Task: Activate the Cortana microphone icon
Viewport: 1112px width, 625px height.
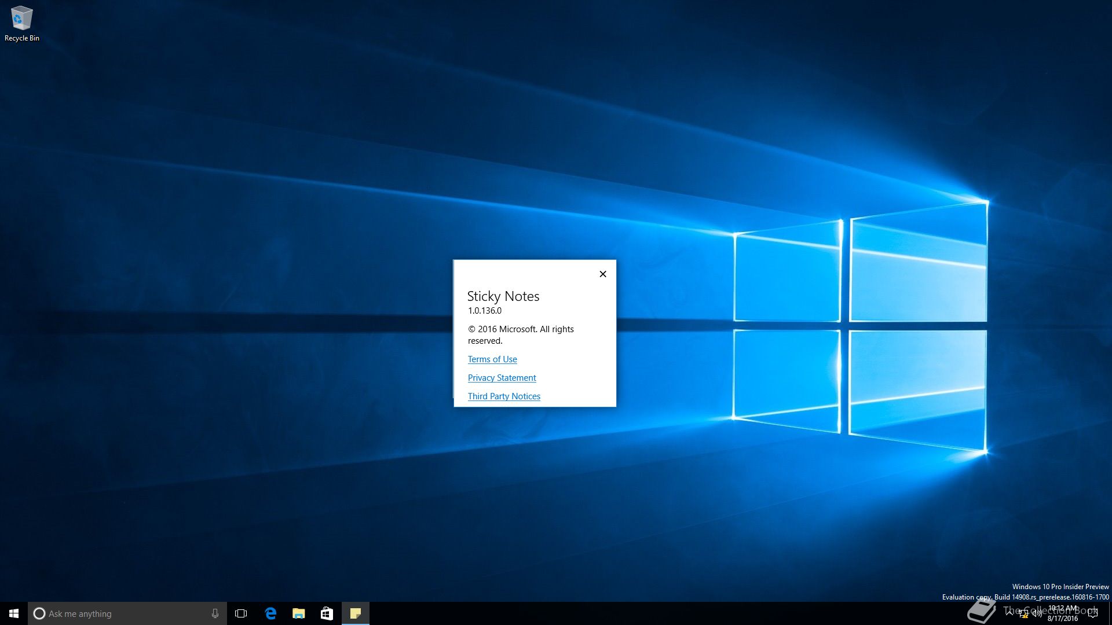Action: tap(215, 613)
